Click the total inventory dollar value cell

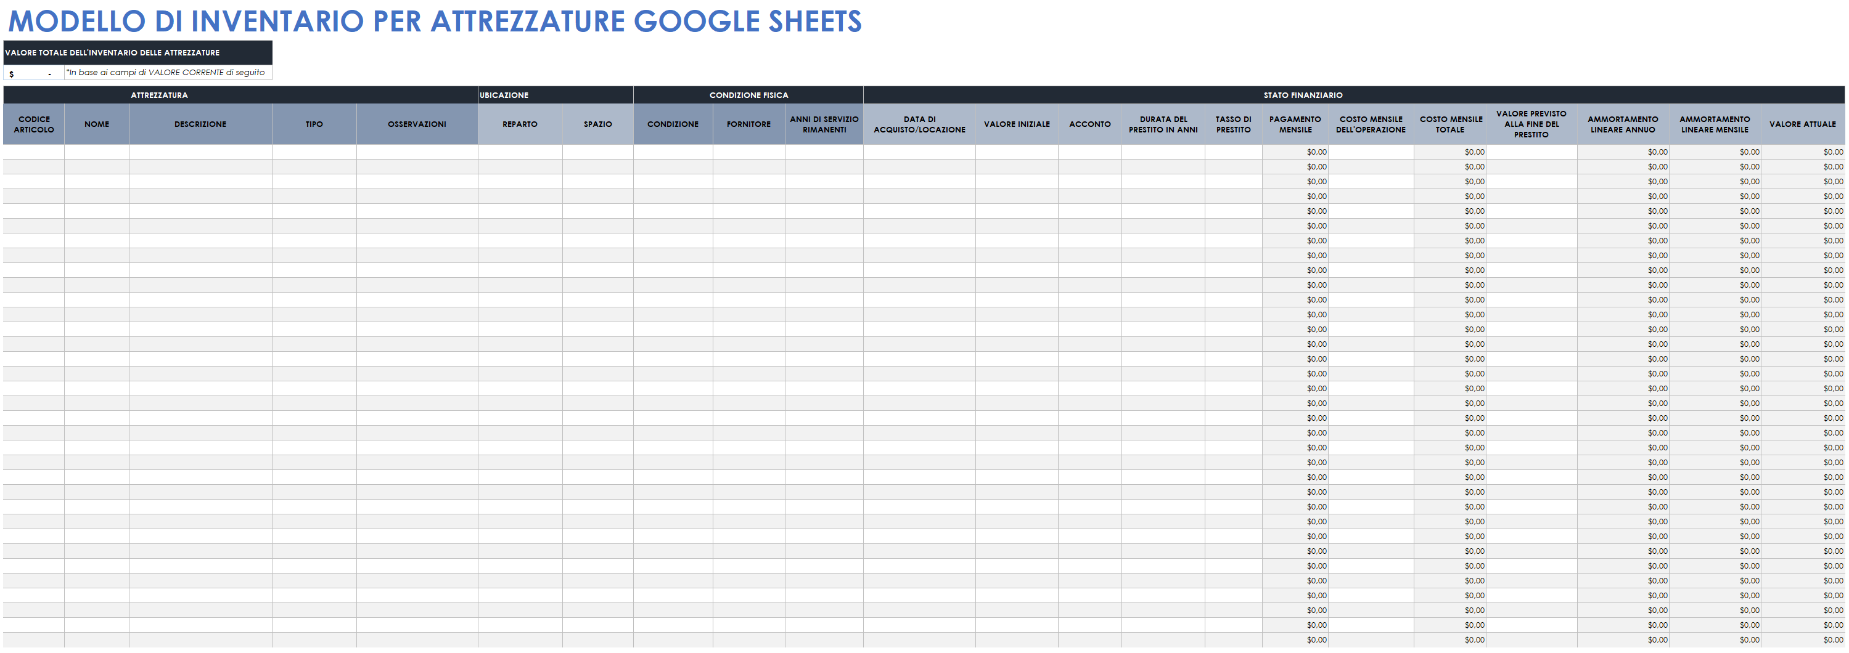coord(34,73)
